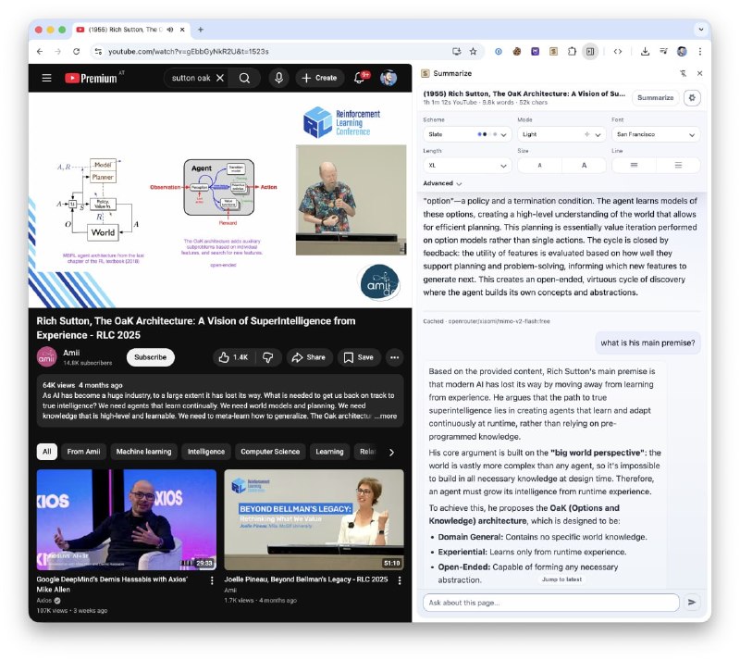Open the YouTube hamburger guide menu
The width and height of the screenshot is (740, 660).
click(x=46, y=78)
